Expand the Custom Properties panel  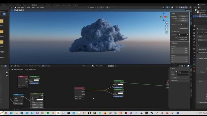coord(198,102)
